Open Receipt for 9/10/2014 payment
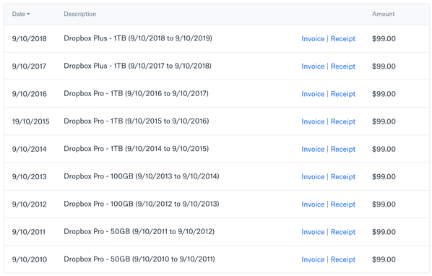The width and height of the screenshot is (432, 276). pos(343,149)
